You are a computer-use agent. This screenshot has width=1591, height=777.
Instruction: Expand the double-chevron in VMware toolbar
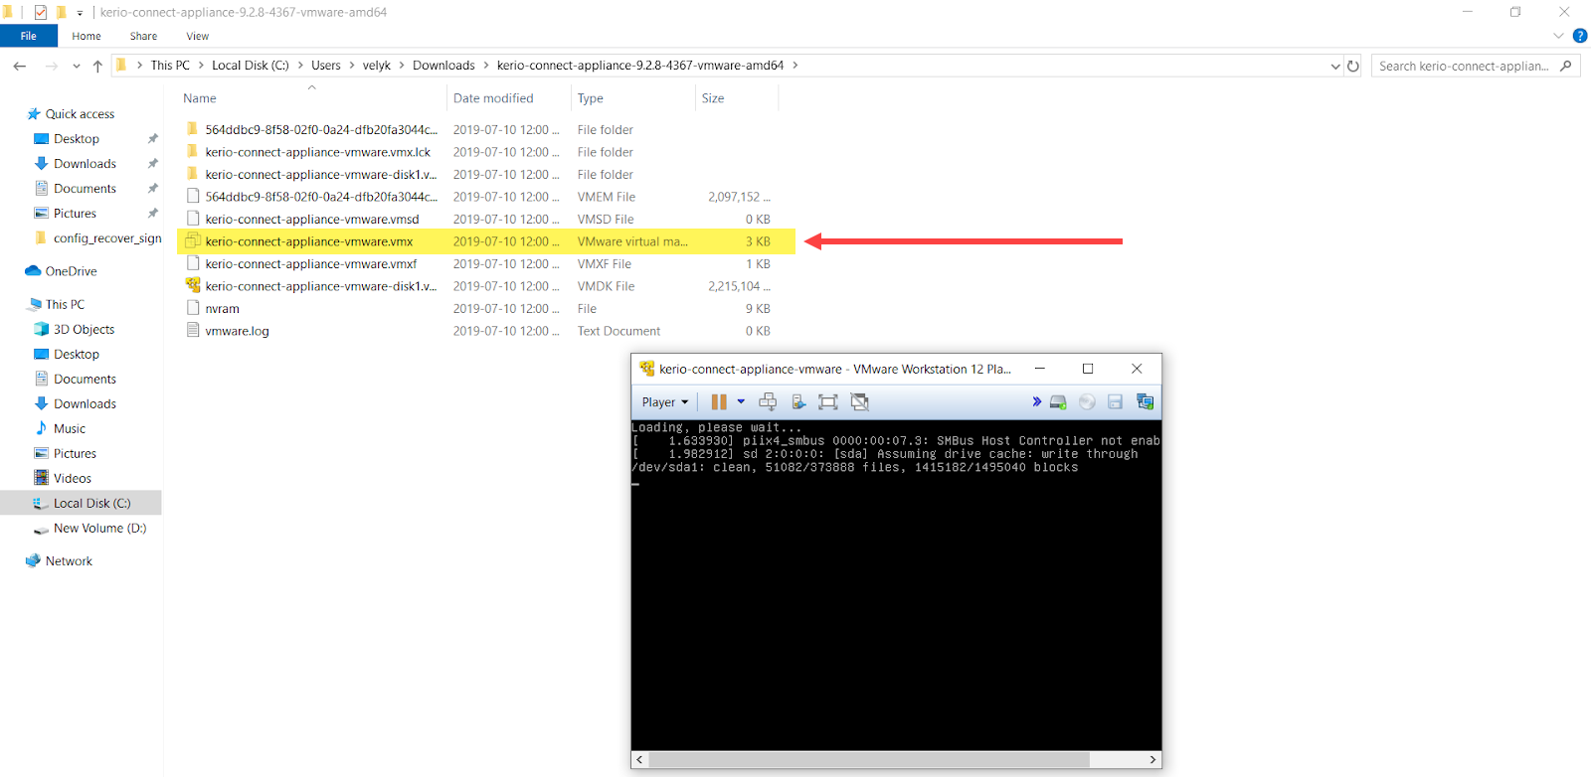pos(1036,401)
